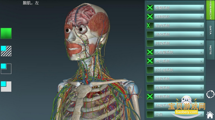
Task: Expand the 肌肉系统 dropdown arrow
Action: (x=201, y=26)
